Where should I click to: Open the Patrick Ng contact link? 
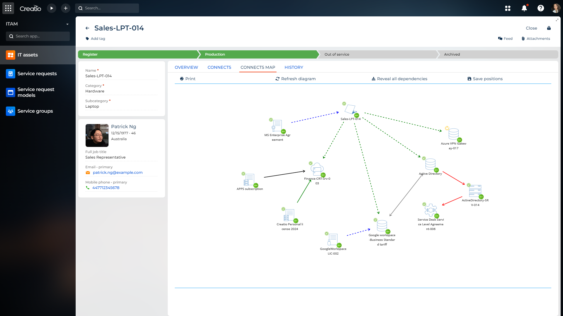pyautogui.click(x=123, y=126)
